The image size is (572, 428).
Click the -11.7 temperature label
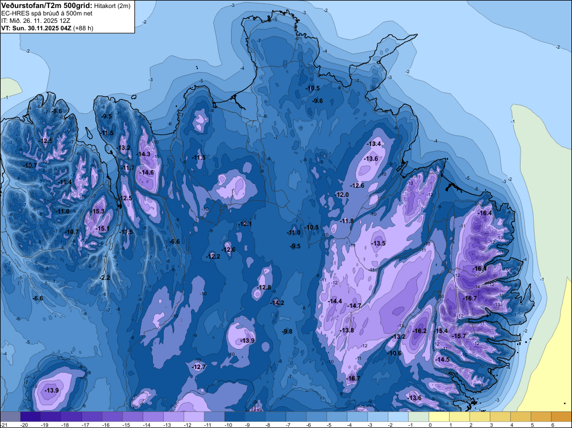[x=128, y=168]
